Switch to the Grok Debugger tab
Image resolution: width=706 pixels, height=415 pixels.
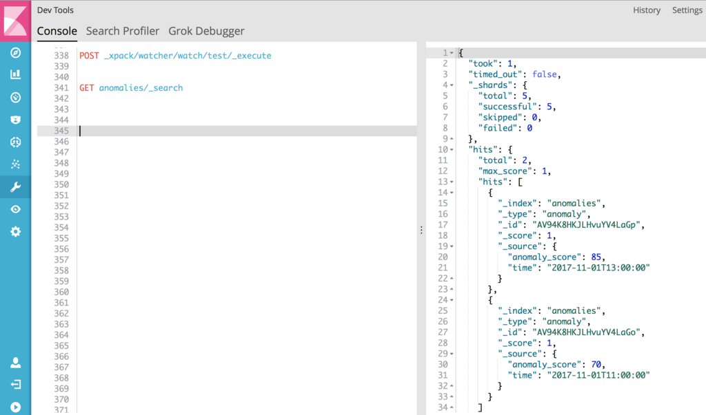tap(206, 31)
